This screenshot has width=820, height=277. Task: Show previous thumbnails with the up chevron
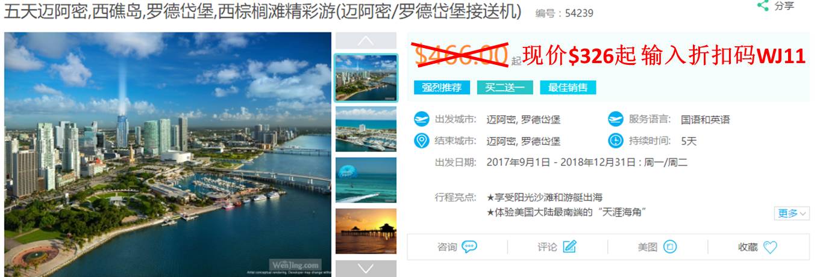click(x=366, y=41)
